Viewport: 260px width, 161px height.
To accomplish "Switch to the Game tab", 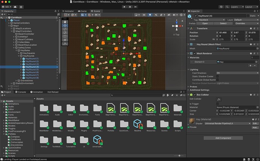I will click(82, 11).
